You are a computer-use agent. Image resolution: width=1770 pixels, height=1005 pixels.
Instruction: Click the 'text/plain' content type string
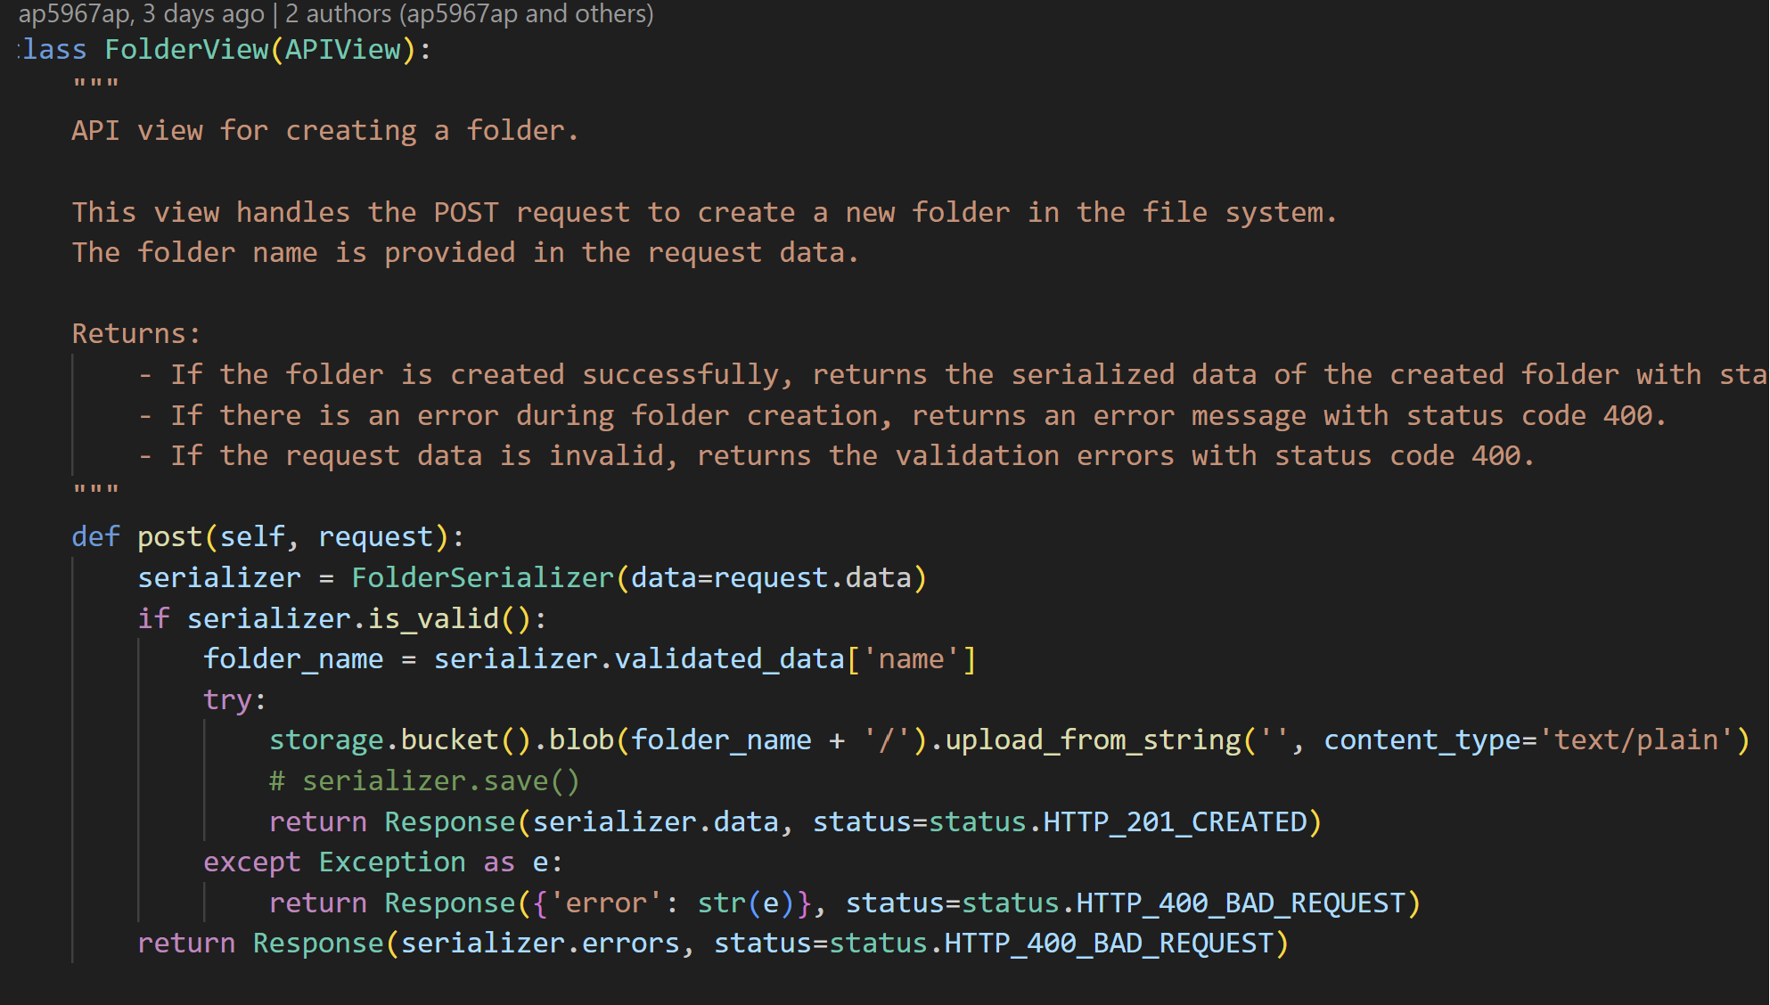point(1640,739)
